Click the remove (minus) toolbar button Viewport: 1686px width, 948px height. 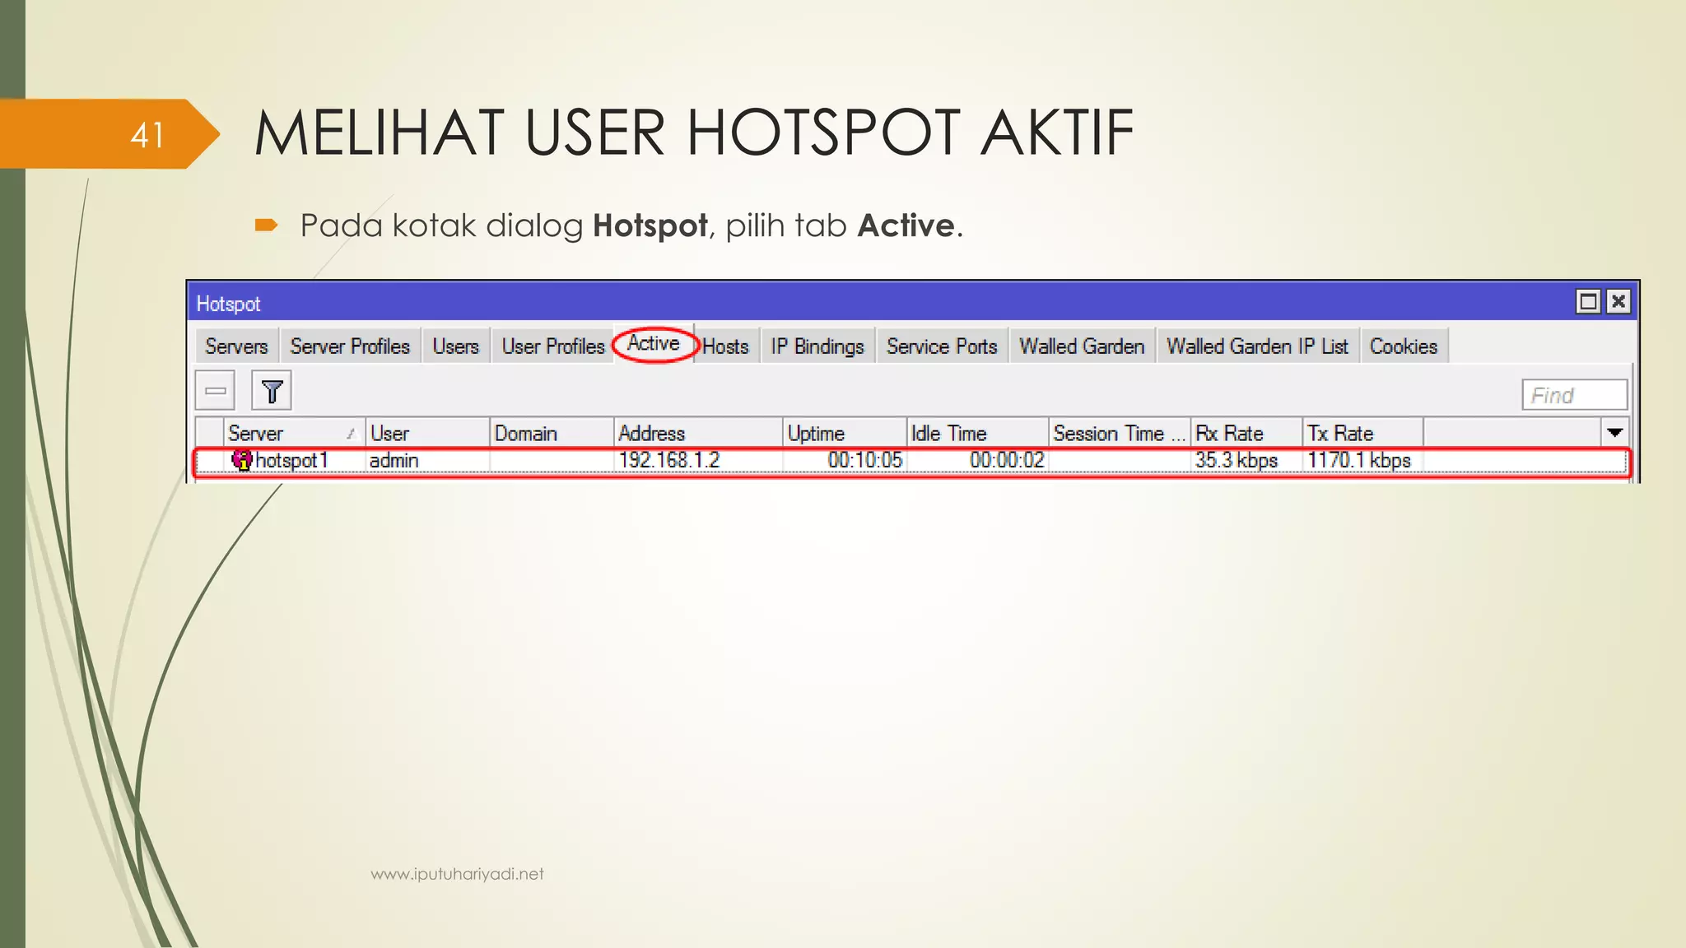(215, 391)
